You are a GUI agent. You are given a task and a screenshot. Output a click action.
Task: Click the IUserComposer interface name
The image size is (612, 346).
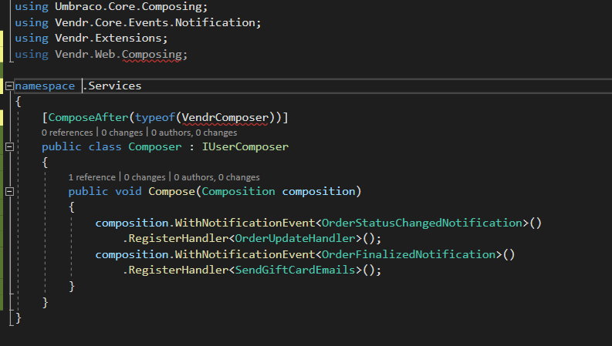click(x=245, y=147)
